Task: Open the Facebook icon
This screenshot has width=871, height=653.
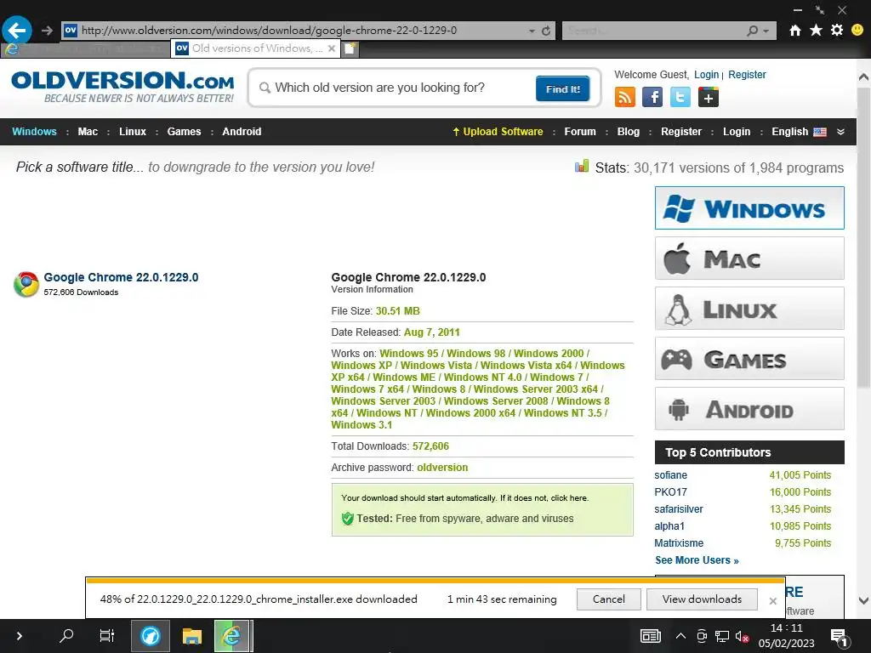Action: (x=652, y=97)
